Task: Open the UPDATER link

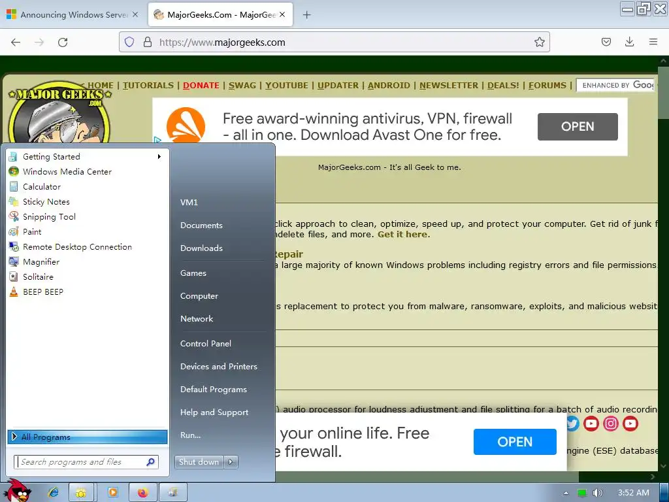Action: click(x=338, y=86)
